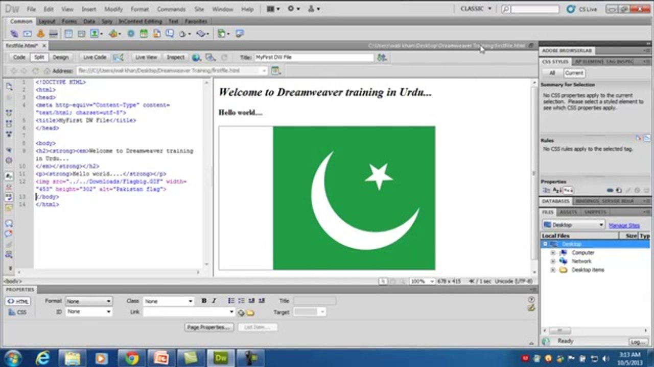Click the Log button in Files panel
This screenshot has height=367, width=654.
pyautogui.click(x=639, y=342)
